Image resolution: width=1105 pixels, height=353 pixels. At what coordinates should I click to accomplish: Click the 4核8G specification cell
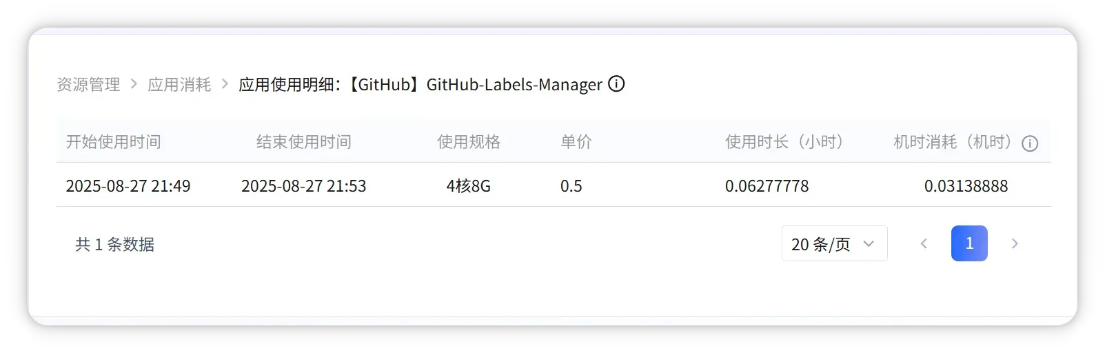[468, 186]
